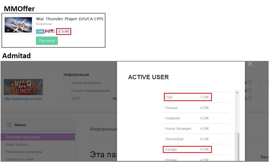The width and height of the screenshot is (270, 165).
Task: Click the top help question mark icon
Action: (250, 82)
